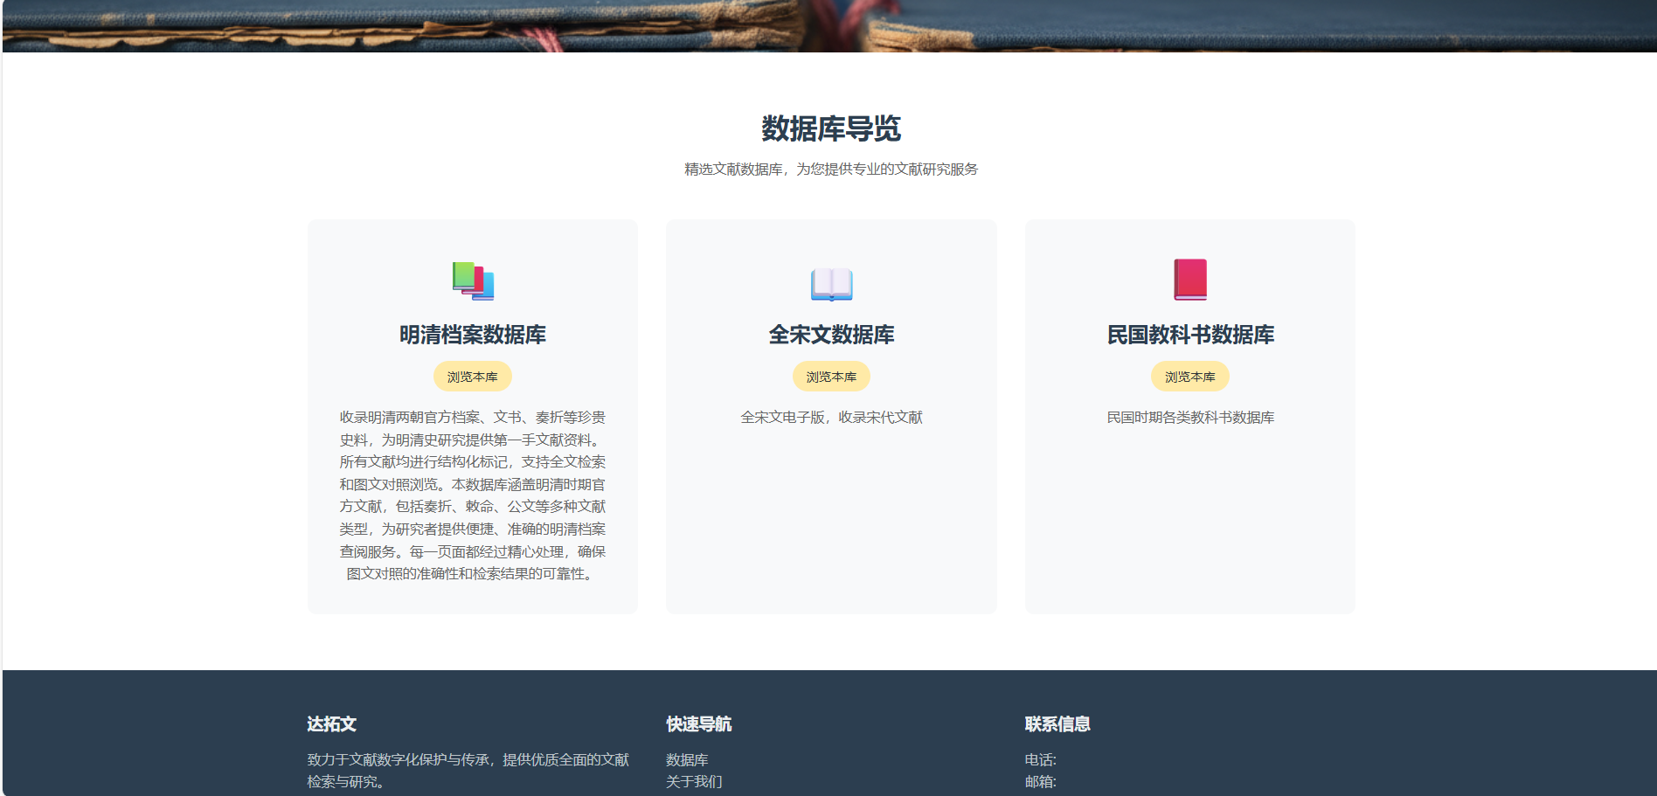Click the 明清档案数据库 description text
The width and height of the screenshot is (1657, 796).
click(472, 495)
